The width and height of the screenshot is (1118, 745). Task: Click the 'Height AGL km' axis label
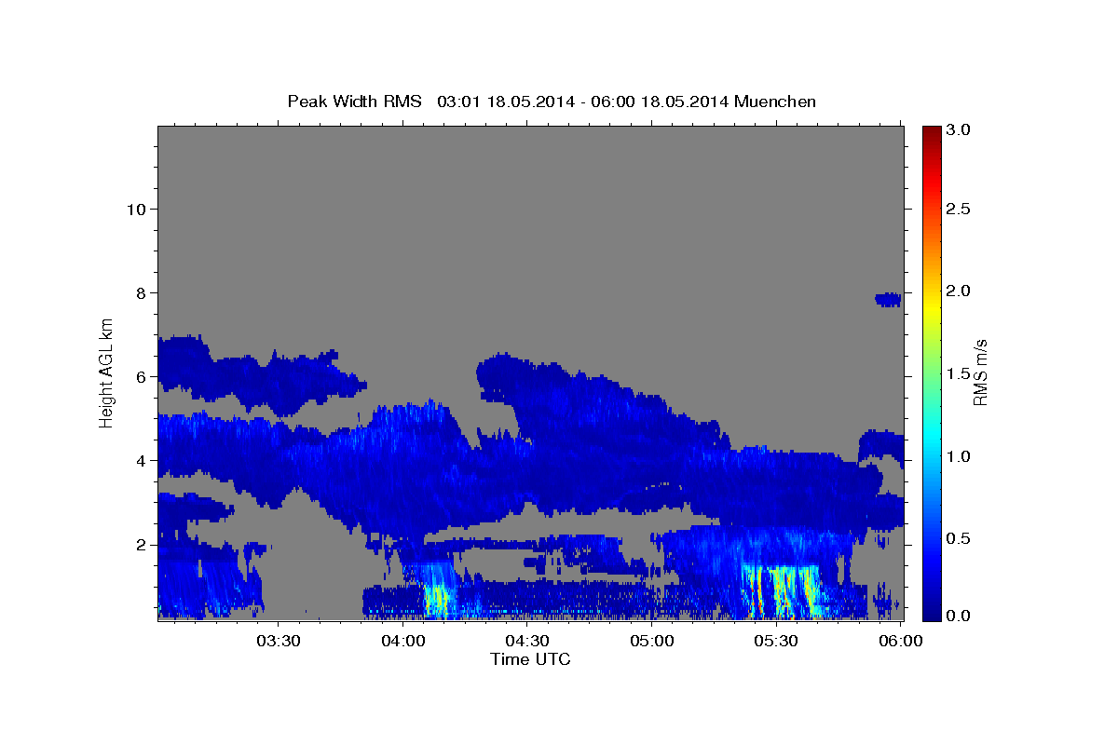[x=106, y=372]
